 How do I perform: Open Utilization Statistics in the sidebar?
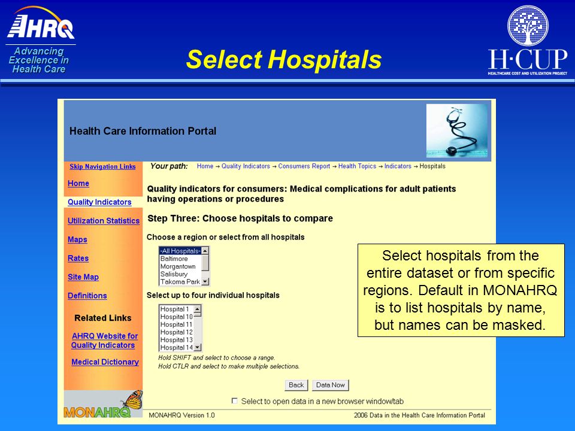[104, 221]
